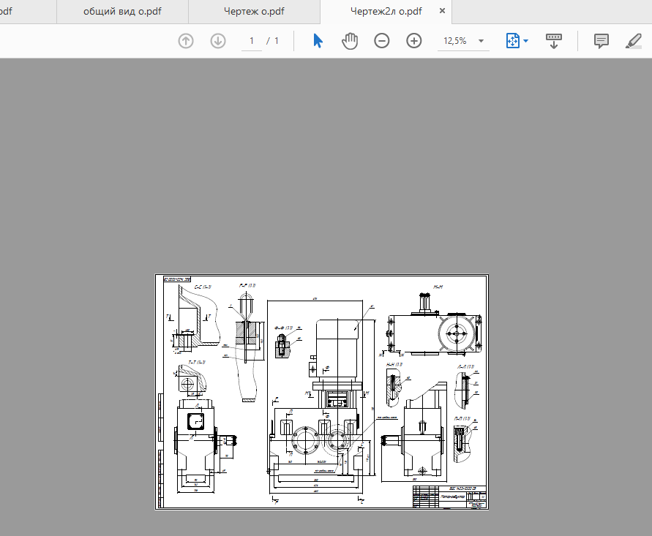652x536 pixels.
Task: Expand the fit page options arrow
Action: coord(526,41)
